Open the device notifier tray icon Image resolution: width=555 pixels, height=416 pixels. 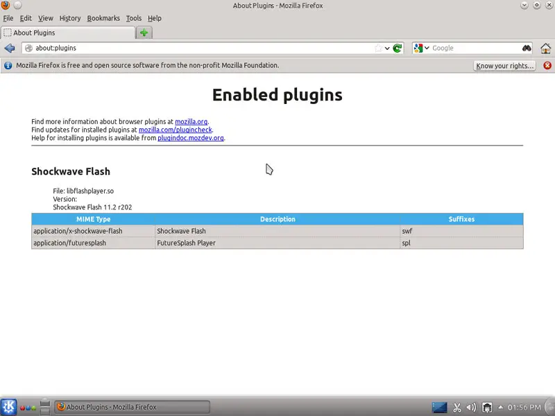pyautogui.click(x=487, y=408)
